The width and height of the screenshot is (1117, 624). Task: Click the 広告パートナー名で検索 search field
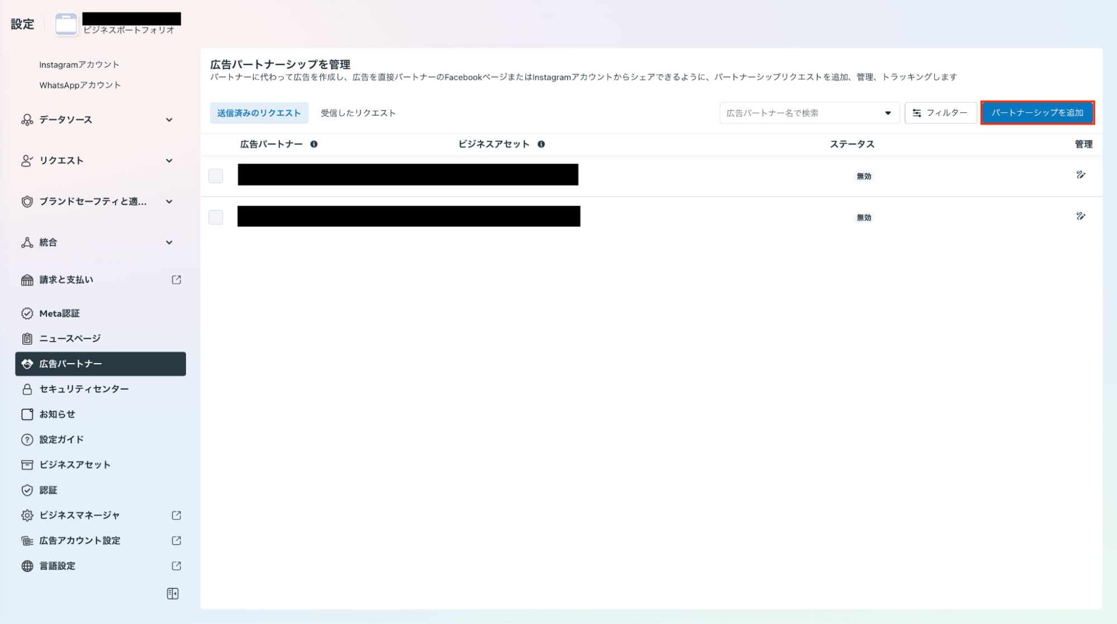(809, 113)
